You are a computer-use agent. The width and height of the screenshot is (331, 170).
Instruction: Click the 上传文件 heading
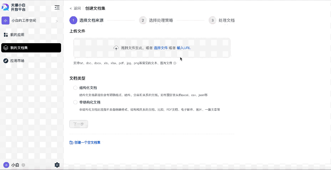(77, 31)
